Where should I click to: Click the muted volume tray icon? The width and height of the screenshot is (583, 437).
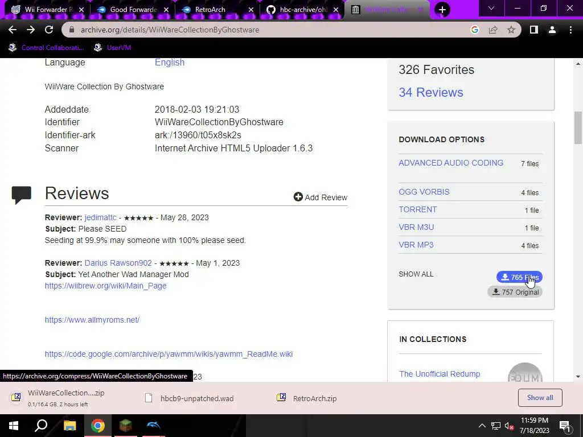click(x=510, y=426)
